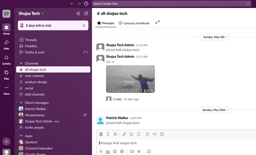Open the rain GIF image
Viewport: 256px width, 155px height.
click(x=130, y=79)
